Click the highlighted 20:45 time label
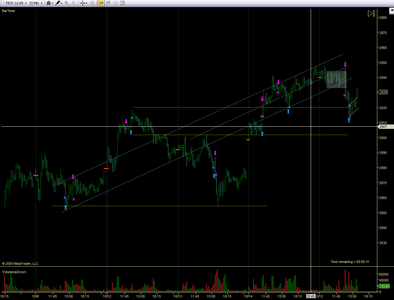The width and height of the screenshot is (394, 300). [310, 296]
